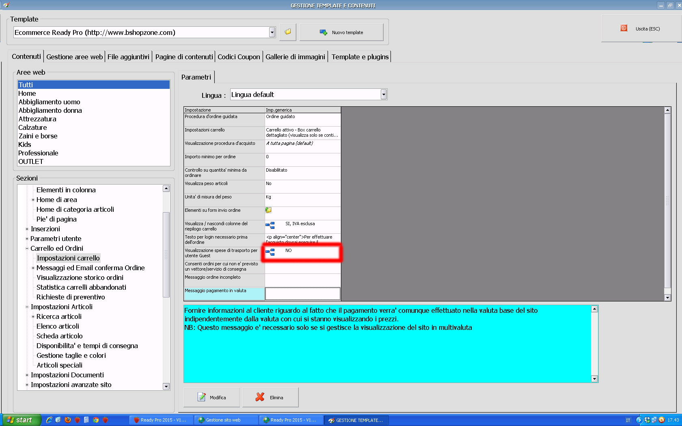Open the Template selection dropdown arrow
The image size is (682, 426).
(272, 32)
